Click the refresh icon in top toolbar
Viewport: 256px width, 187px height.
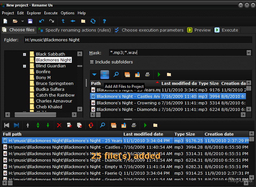pos(93,21)
